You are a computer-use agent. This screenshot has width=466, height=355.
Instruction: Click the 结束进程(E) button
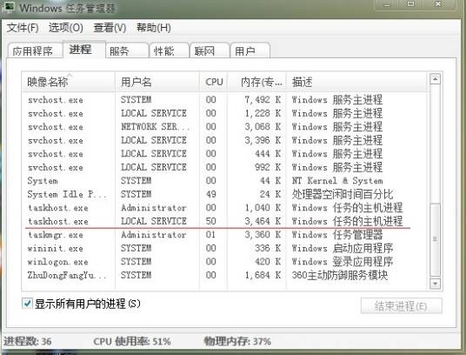[401, 306]
